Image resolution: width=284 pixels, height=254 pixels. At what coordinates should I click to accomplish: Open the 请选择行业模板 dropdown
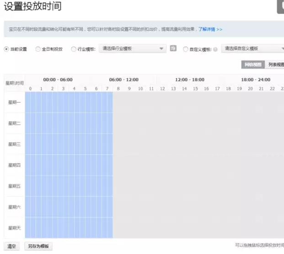[x=133, y=49]
